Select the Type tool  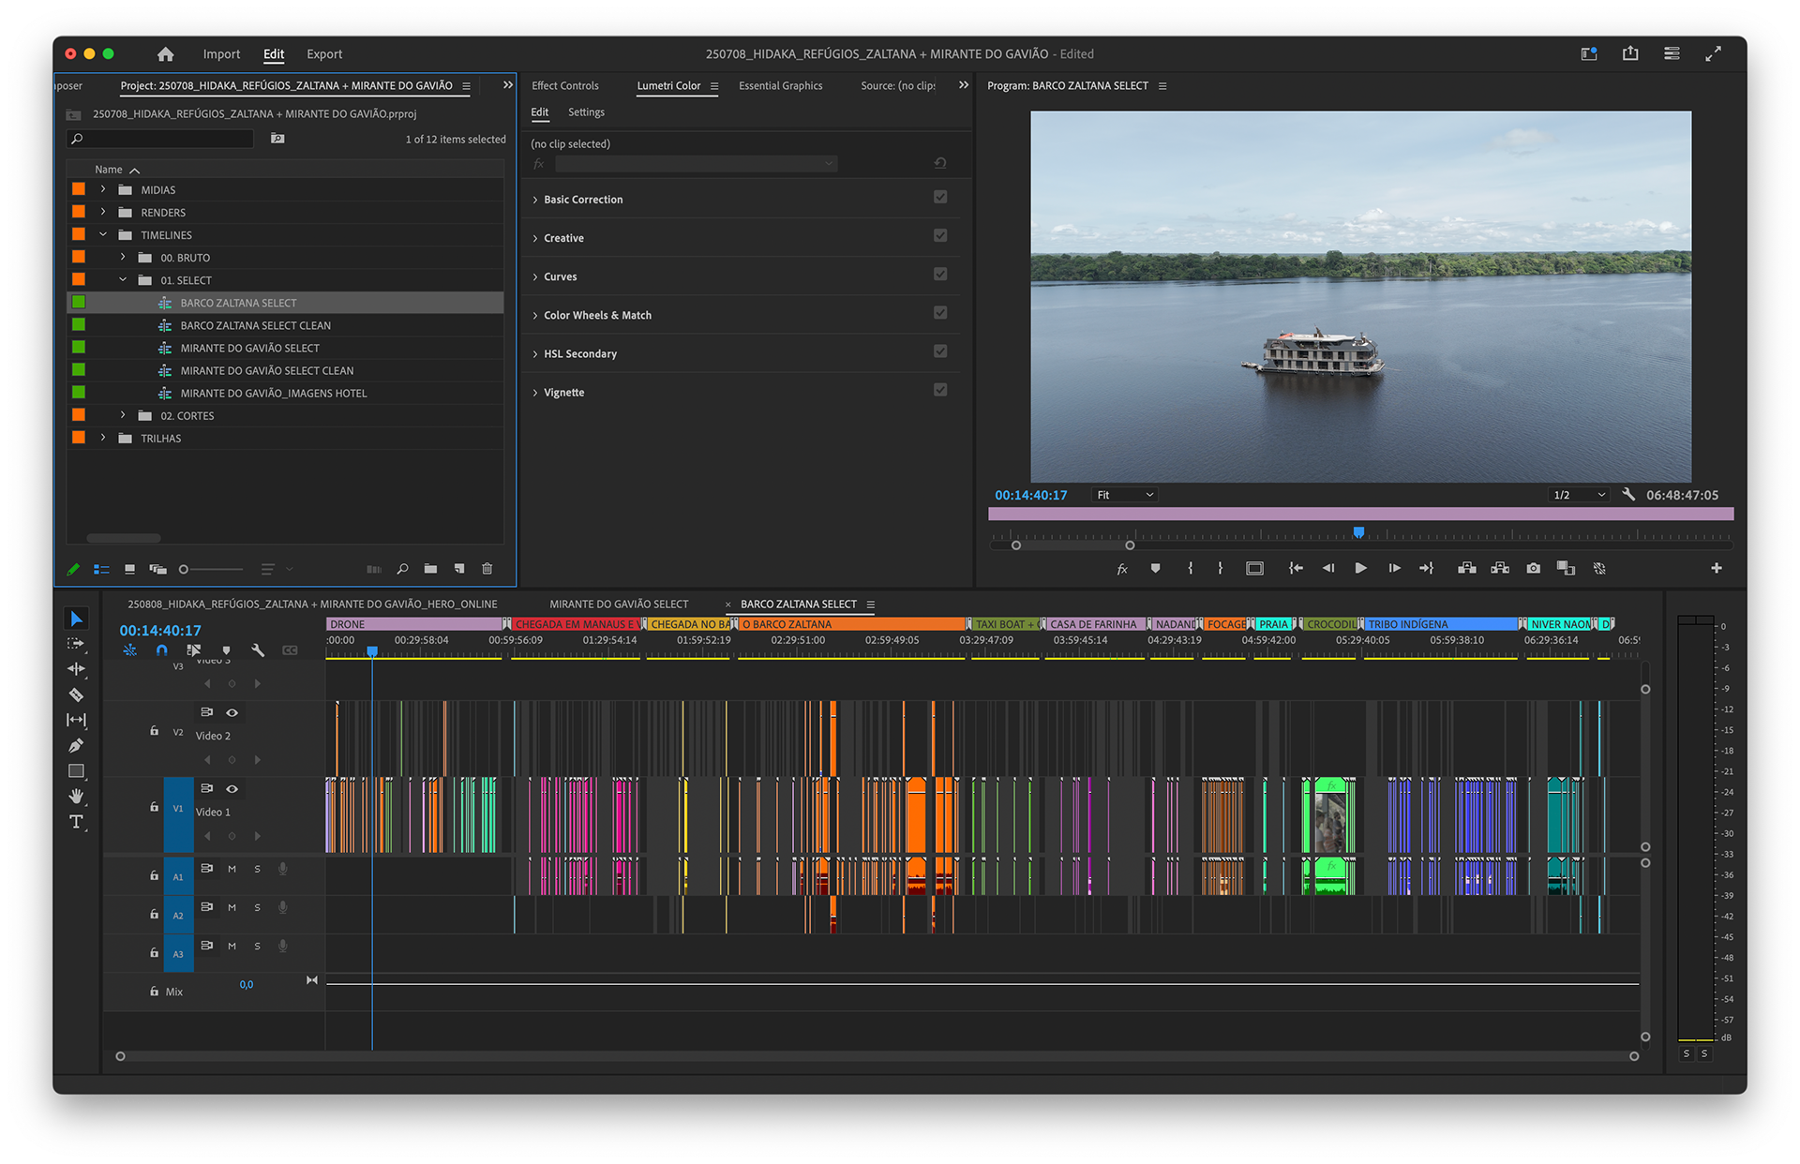(76, 822)
